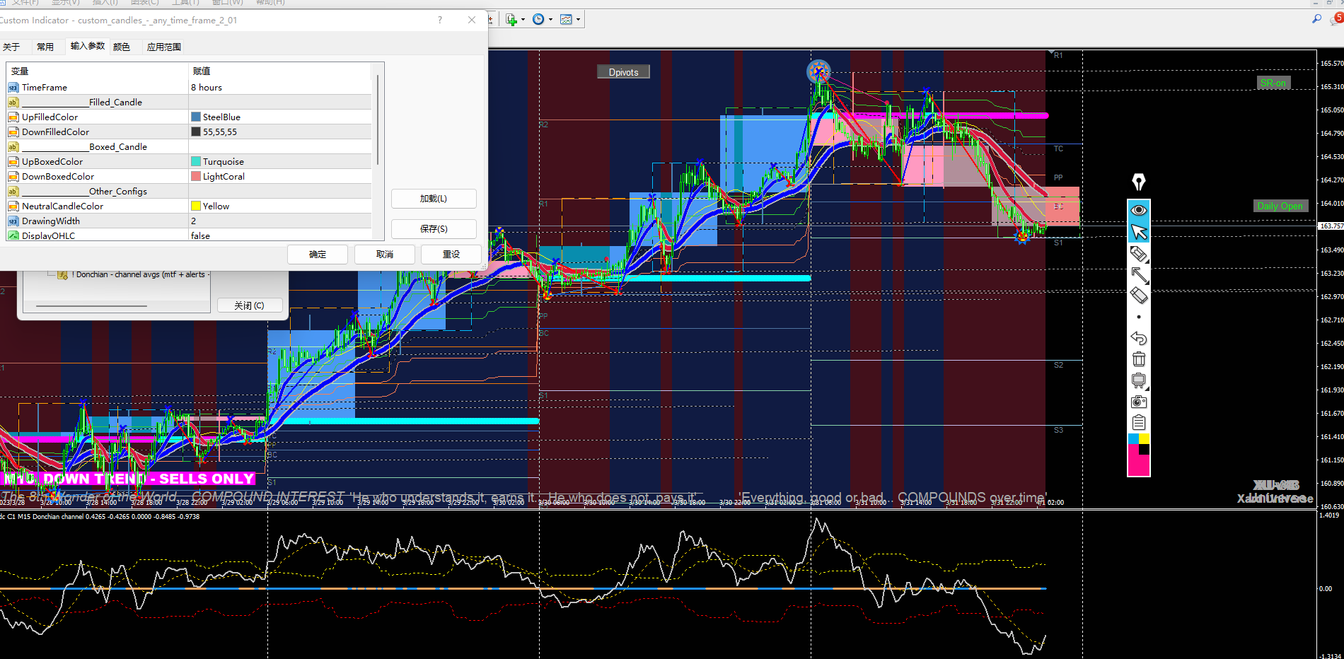This screenshot has width=1344, height=659.
Task: Click 关闭 (C) in the indicators list window
Action: pos(249,305)
